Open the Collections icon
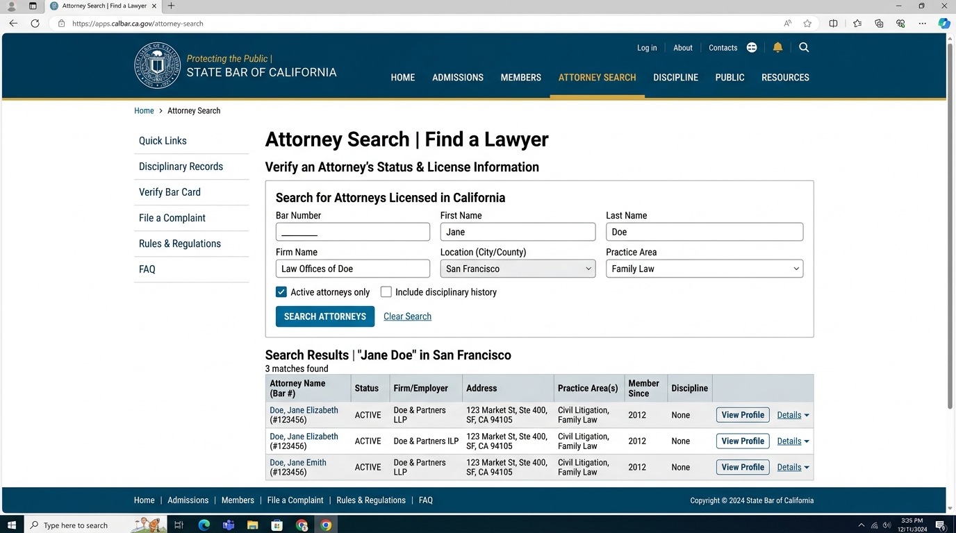This screenshot has height=533, width=956. tap(879, 24)
